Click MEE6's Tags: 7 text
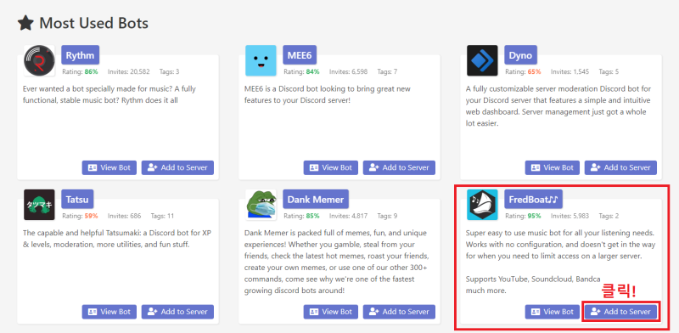 coord(387,71)
